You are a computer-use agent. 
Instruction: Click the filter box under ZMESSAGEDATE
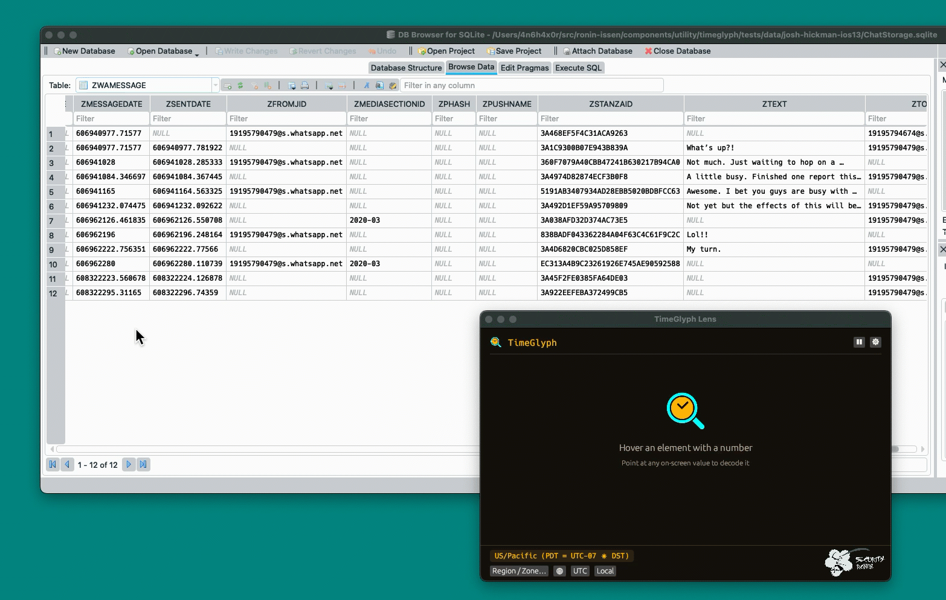112,119
